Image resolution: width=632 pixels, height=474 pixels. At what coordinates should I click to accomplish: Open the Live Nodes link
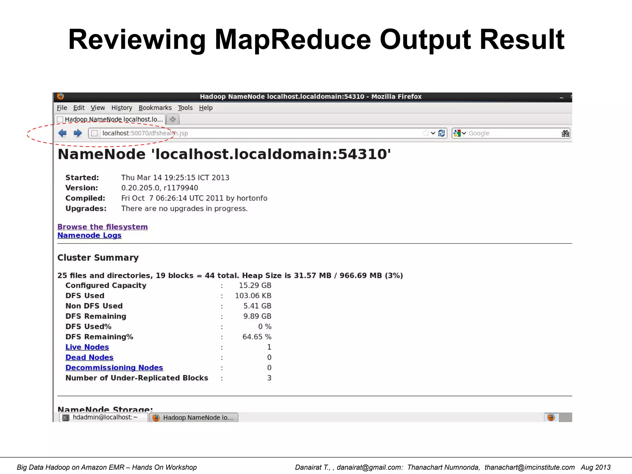click(87, 347)
